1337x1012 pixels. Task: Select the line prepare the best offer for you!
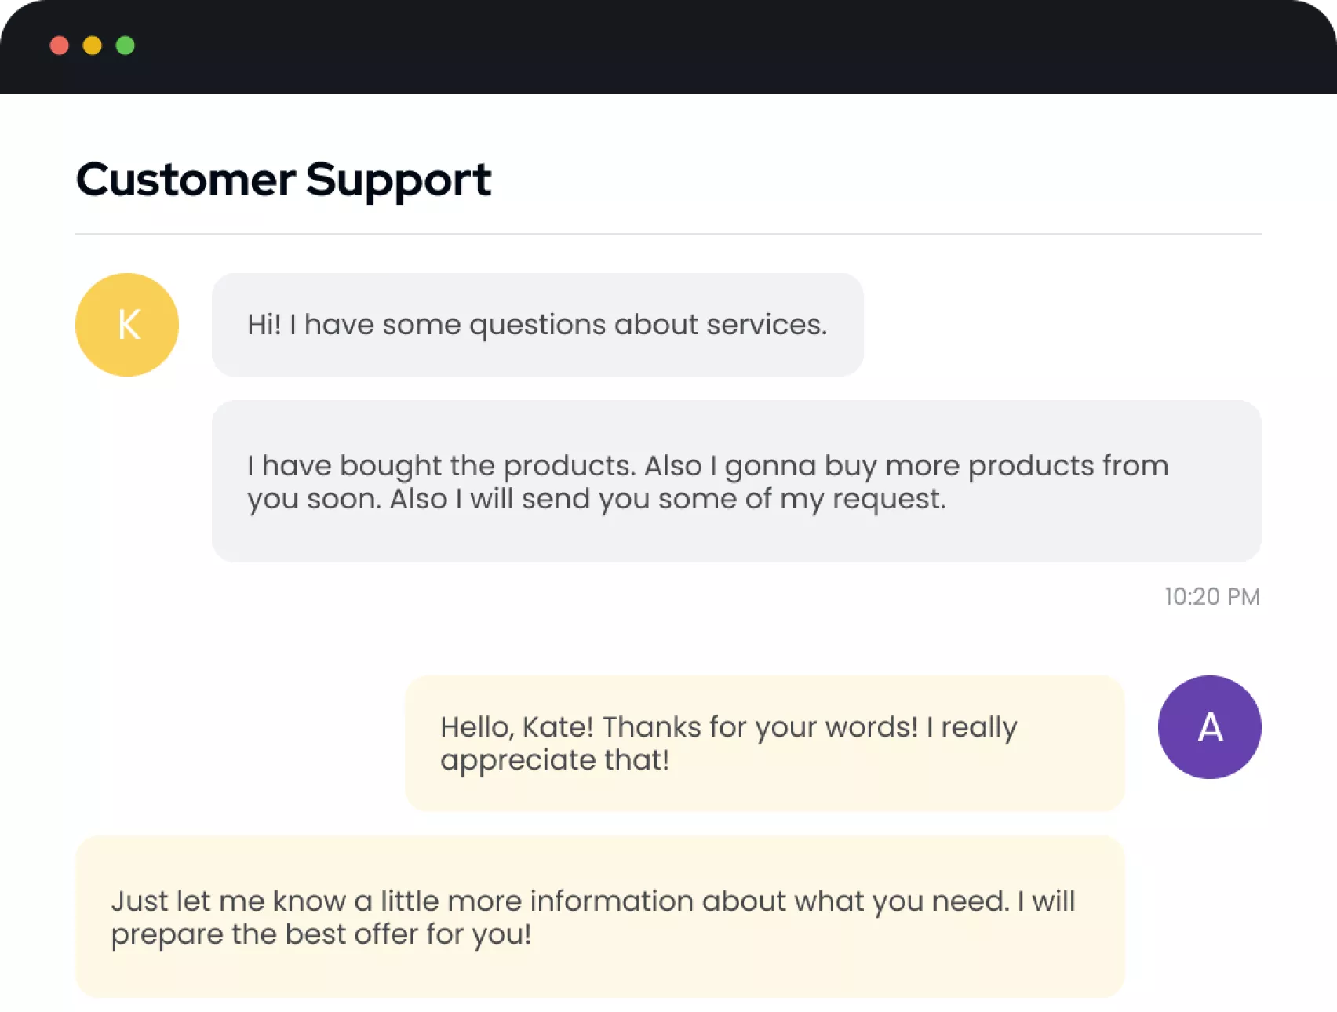[x=322, y=934]
